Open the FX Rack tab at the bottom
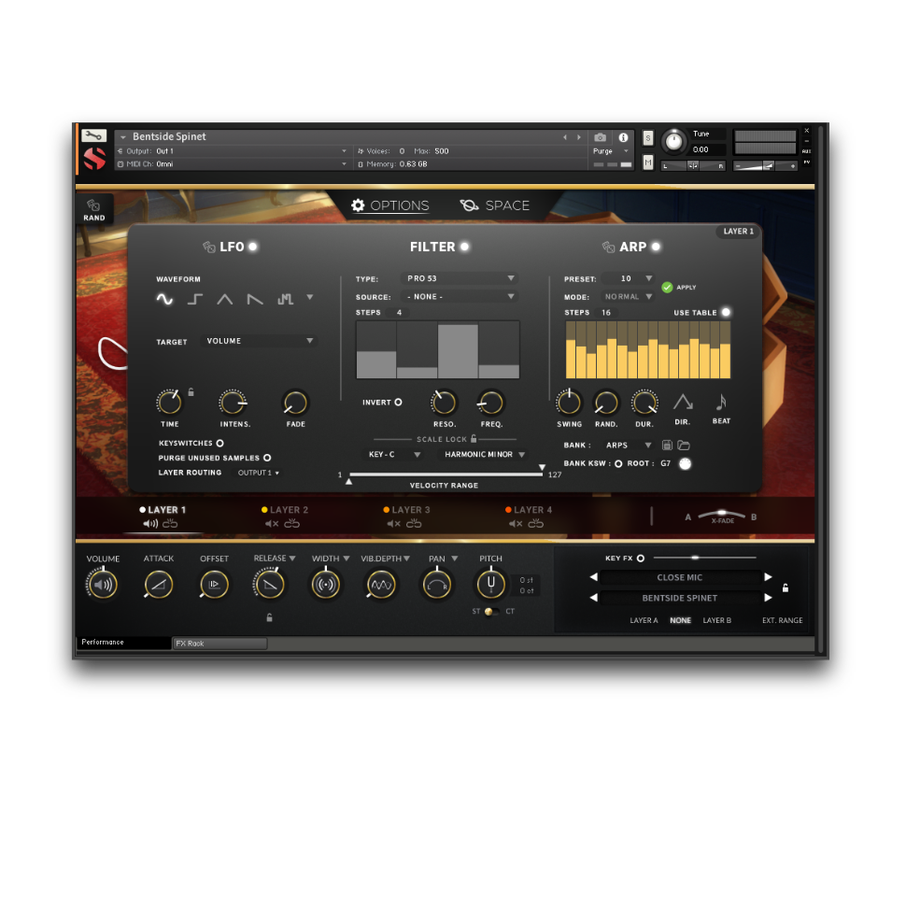The width and height of the screenshot is (906, 906). pos(219,643)
